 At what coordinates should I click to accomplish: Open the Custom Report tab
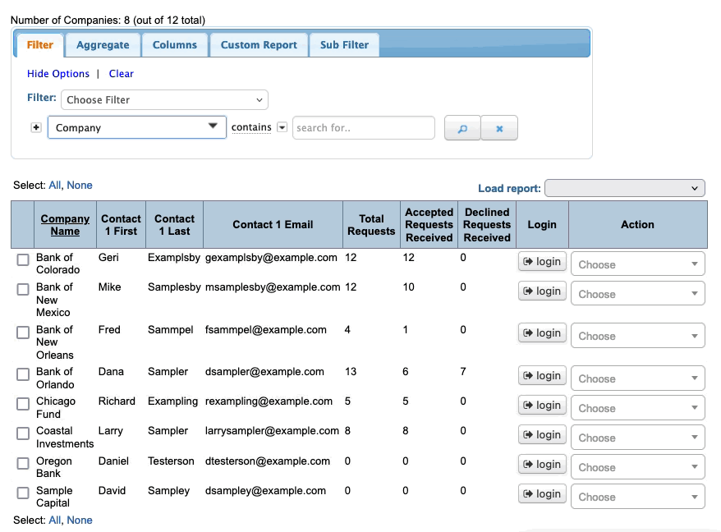click(259, 45)
